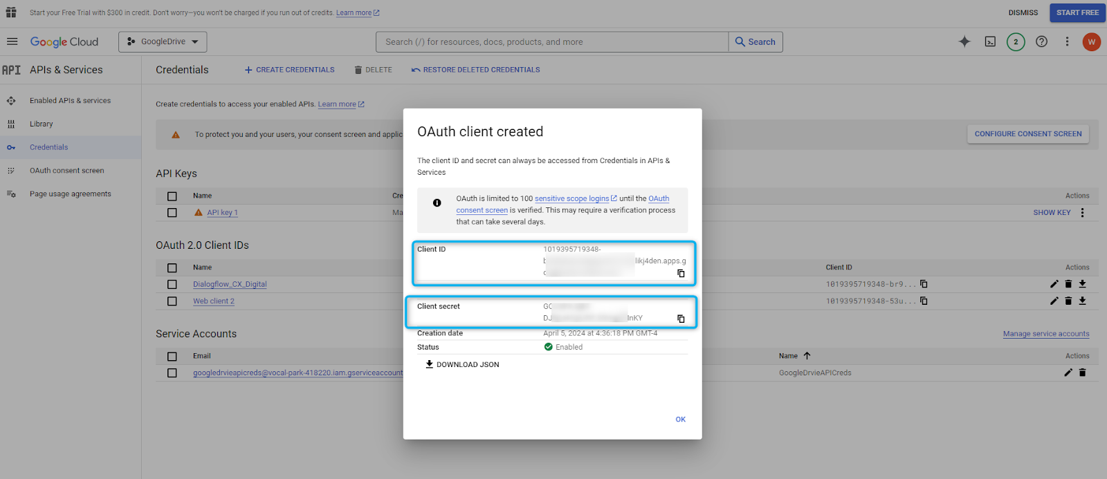Open the main navigation hamburger menu
Screen dimensions: 1107x479
(x=12, y=41)
